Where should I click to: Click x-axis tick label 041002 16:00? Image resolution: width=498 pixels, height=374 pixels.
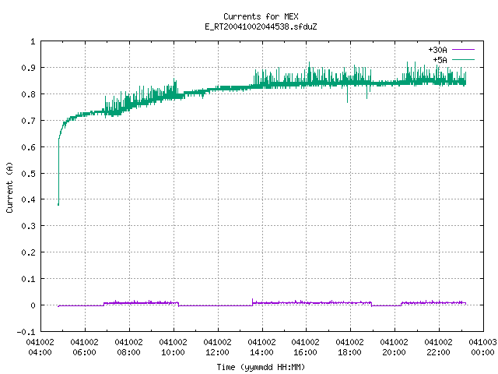pos(306,348)
